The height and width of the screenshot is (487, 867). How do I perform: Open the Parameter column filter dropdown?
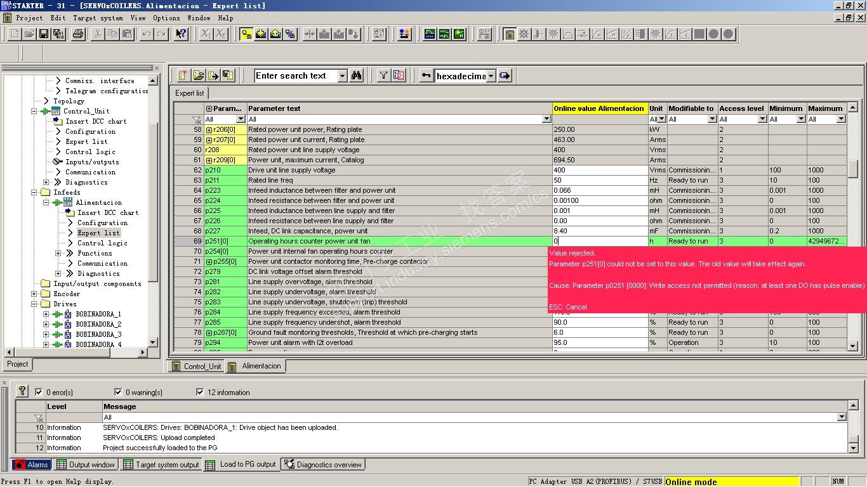point(241,119)
